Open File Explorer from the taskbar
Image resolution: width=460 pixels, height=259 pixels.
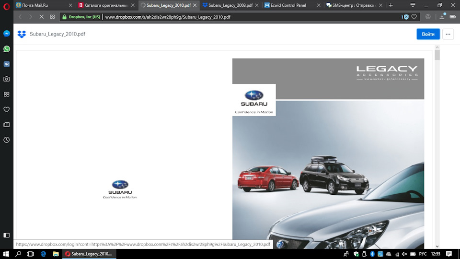(x=56, y=254)
